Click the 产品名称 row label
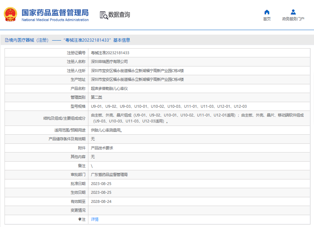The image size is (314, 227). coord(78,88)
